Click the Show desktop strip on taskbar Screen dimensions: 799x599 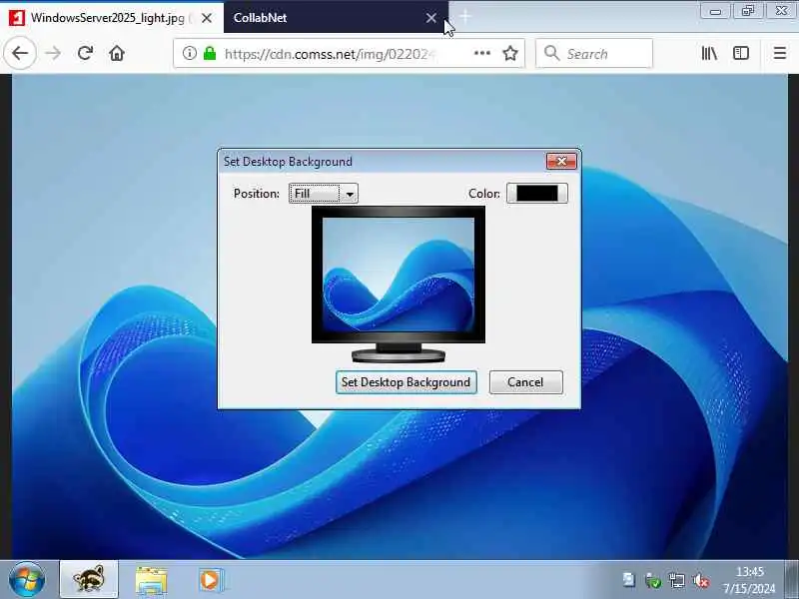[792, 580]
